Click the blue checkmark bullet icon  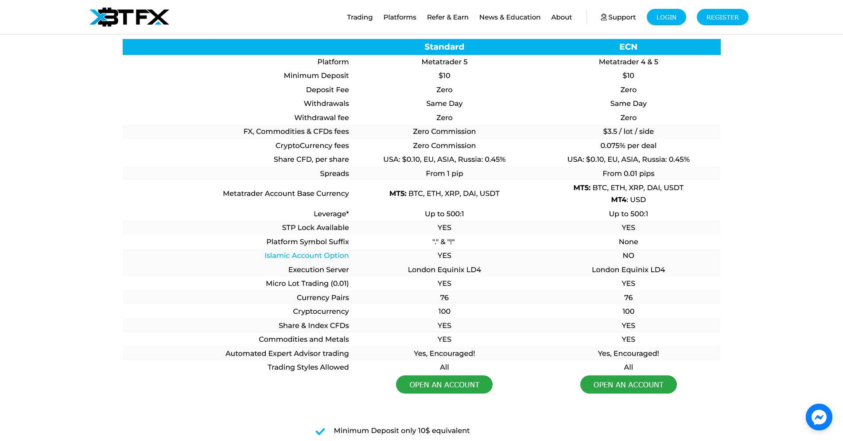[320, 431]
